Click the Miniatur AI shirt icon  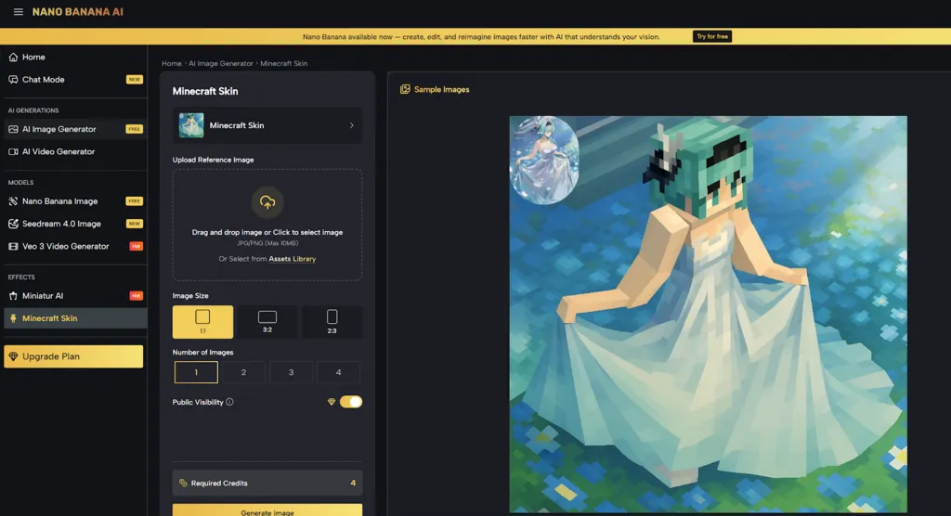coord(13,296)
